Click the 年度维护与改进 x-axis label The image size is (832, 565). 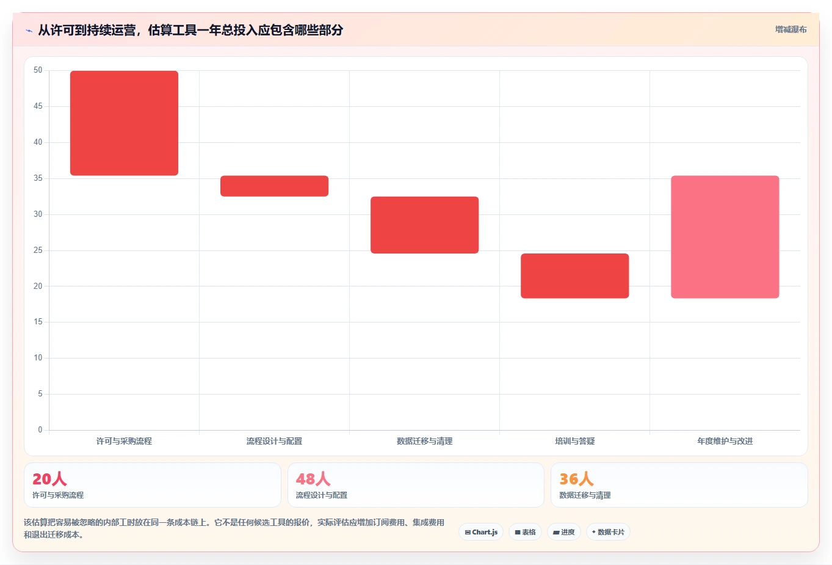coord(725,441)
